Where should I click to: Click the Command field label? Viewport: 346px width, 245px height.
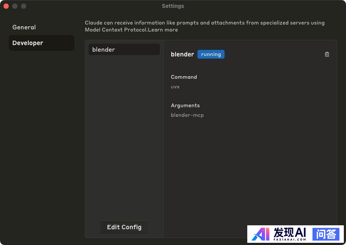coord(183,77)
